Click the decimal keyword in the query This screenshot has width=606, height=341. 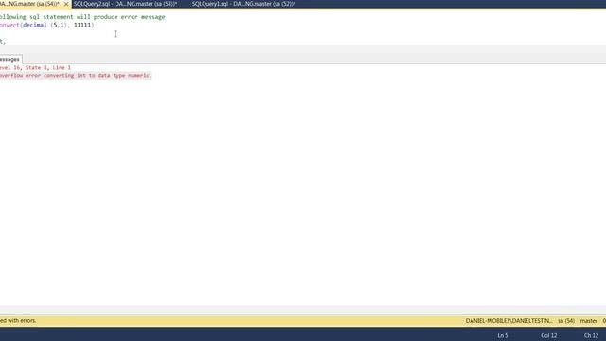pyautogui.click(x=34, y=25)
